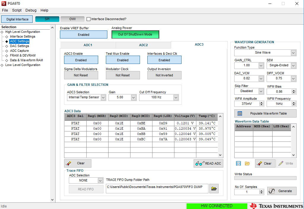Click diamond icon beside ADC Settings
The width and height of the screenshot is (304, 209).
7,41
